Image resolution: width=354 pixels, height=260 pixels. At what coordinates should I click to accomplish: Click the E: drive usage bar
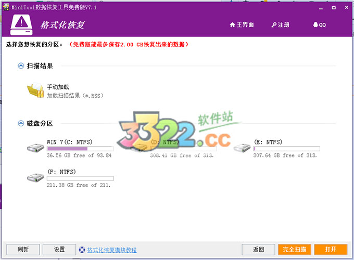pyautogui.click(x=286, y=149)
